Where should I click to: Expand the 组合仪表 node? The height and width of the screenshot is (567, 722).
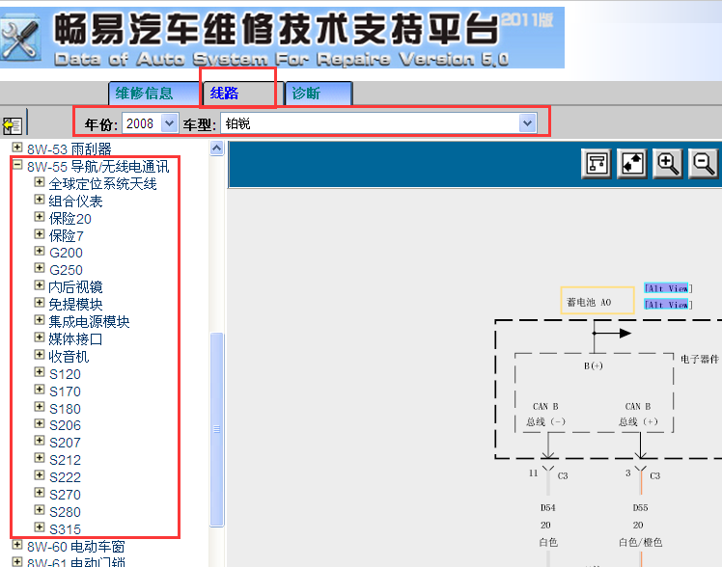tap(40, 200)
